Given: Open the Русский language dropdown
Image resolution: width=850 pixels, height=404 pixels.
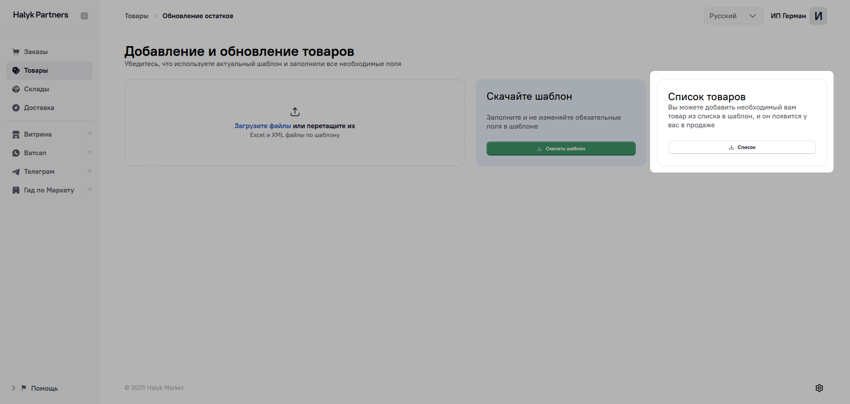Looking at the screenshot, I should click(x=734, y=16).
